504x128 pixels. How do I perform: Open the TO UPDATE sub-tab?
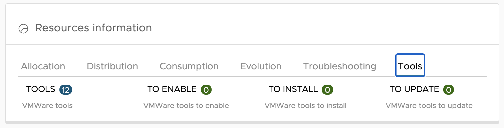click(x=414, y=89)
